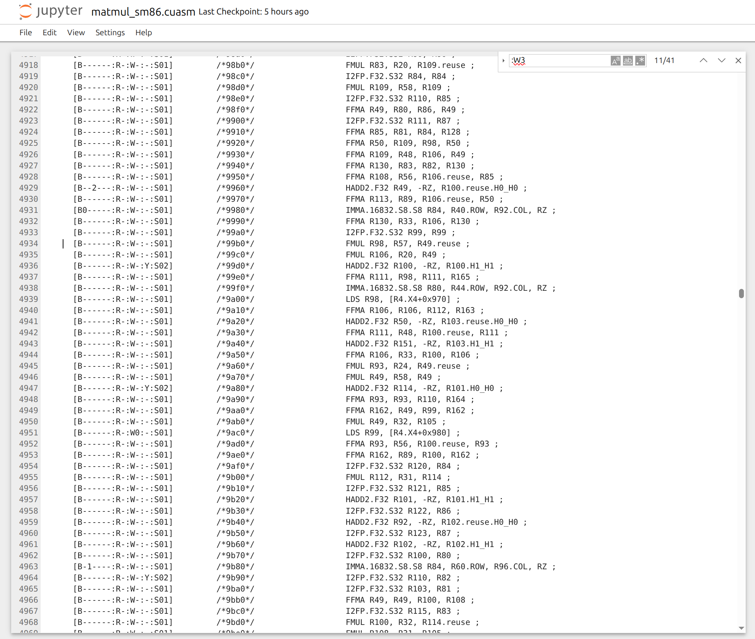This screenshot has width=755, height=639.
Task: Open the Edit menu
Action: point(49,33)
